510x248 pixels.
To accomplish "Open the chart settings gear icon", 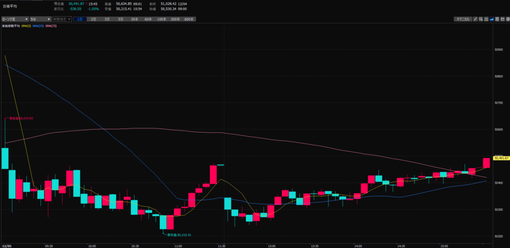I will tap(507, 19).
